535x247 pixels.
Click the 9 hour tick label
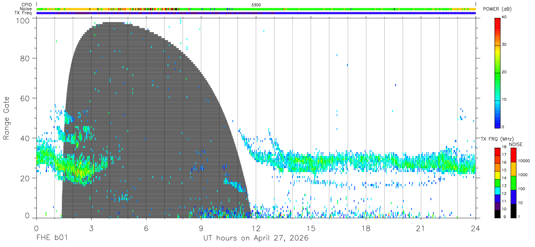pyautogui.click(x=201, y=228)
